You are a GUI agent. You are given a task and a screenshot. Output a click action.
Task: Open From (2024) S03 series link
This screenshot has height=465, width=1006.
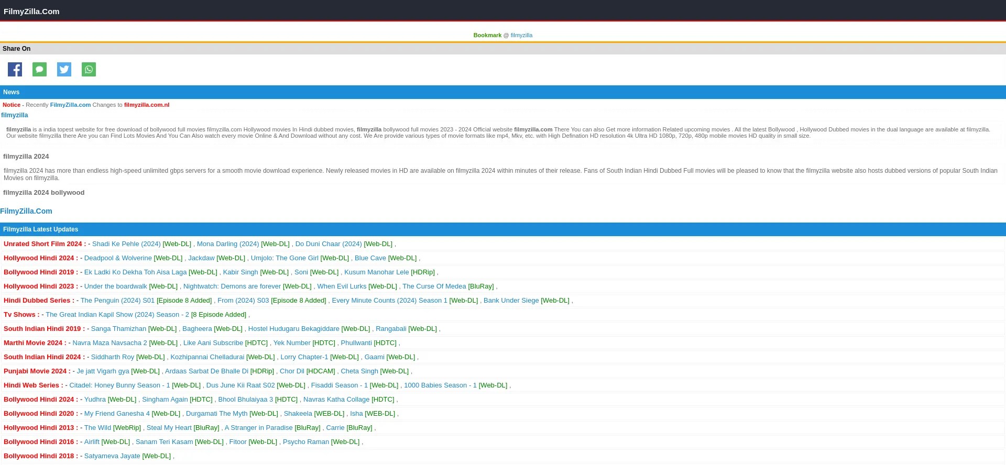[243, 301]
